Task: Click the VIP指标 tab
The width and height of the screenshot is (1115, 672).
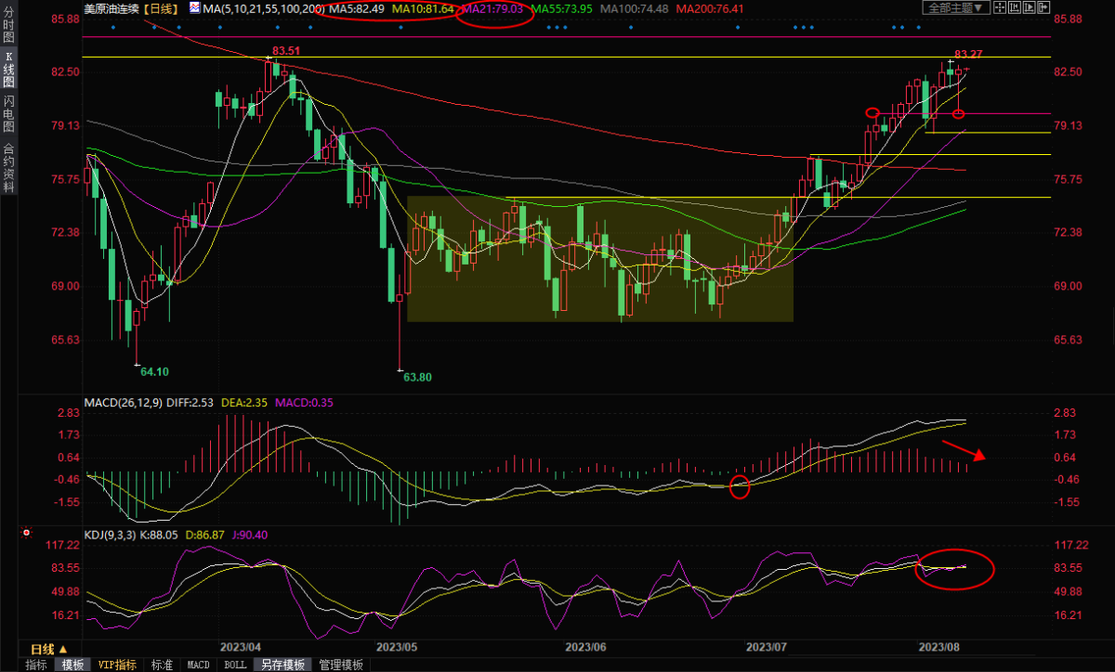Action: click(117, 665)
